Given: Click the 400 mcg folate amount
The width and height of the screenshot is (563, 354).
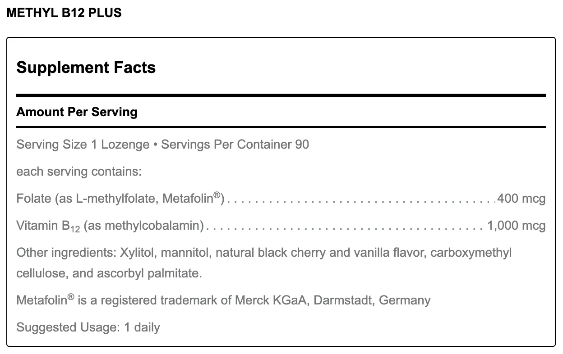Looking at the screenshot, I should pos(521,198).
